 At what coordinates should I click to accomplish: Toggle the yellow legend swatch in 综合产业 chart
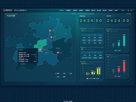pos(87,78)
